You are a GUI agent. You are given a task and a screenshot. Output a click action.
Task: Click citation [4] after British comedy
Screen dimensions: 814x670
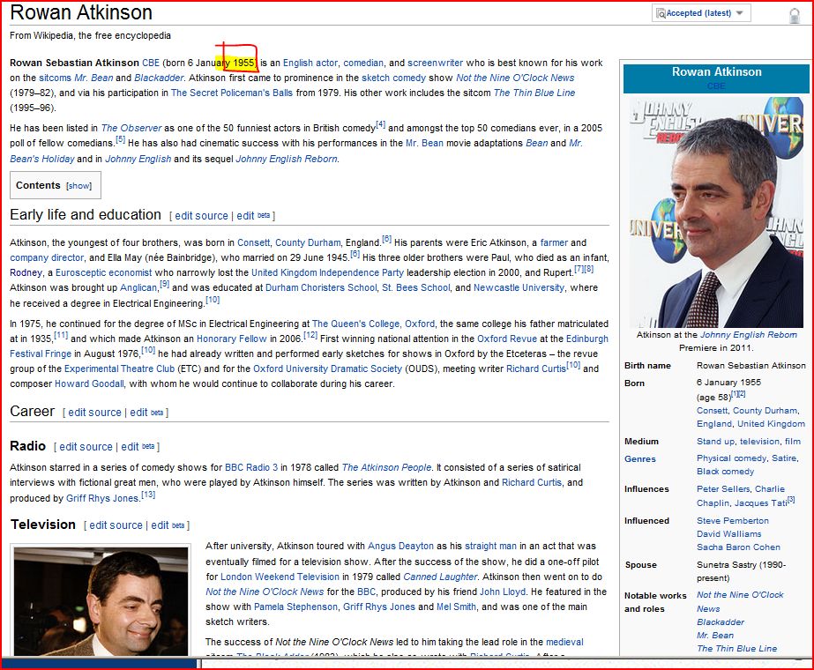[380, 124]
